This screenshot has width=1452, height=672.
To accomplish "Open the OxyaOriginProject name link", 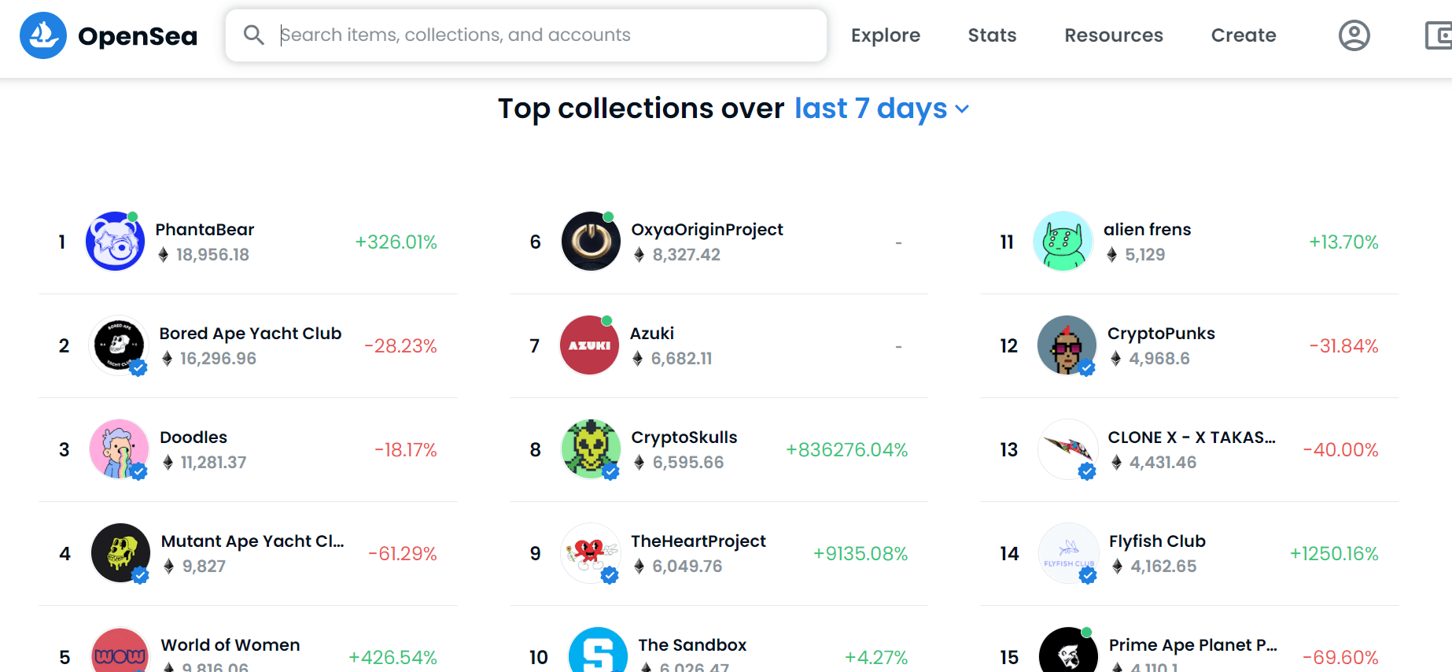I will (707, 230).
